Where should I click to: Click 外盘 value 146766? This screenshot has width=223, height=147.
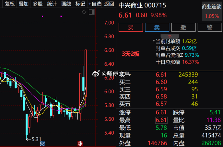click(x=158, y=143)
